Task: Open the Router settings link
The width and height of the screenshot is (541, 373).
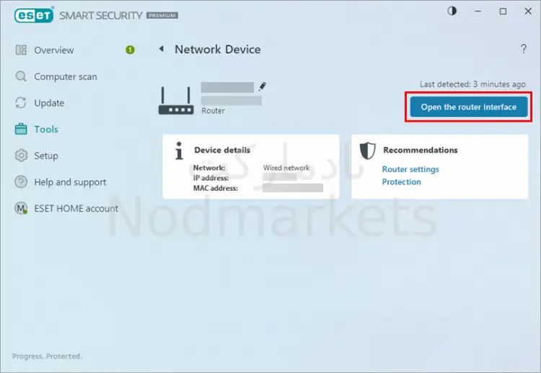Action: pos(410,169)
